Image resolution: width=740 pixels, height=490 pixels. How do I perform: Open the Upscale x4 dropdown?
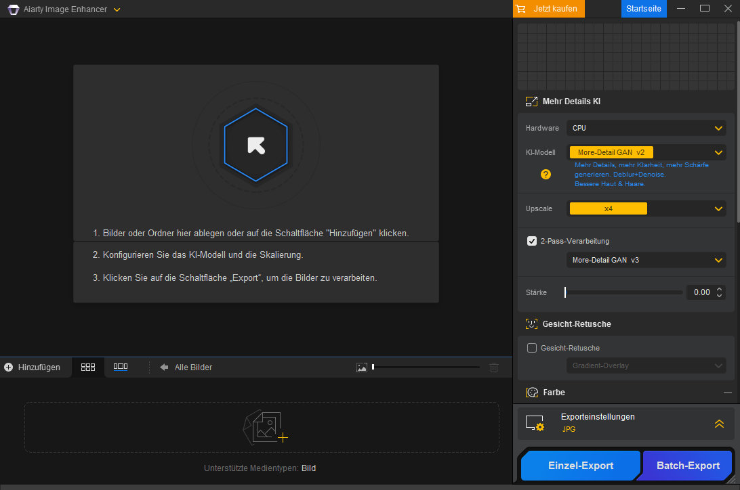[x=646, y=208]
